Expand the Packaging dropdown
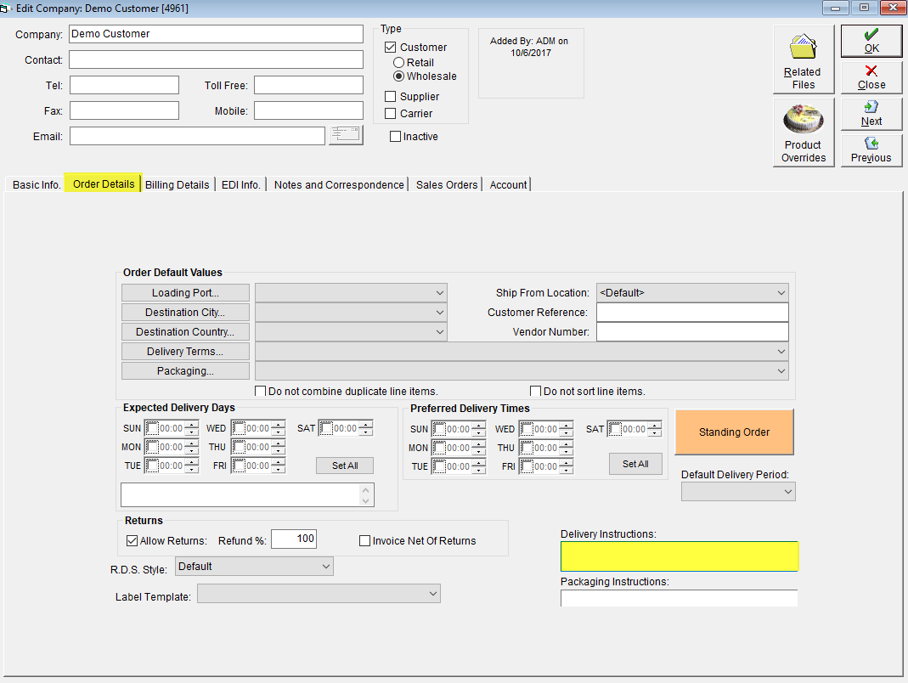Image resolution: width=908 pixels, height=683 pixels. pyautogui.click(x=522, y=370)
